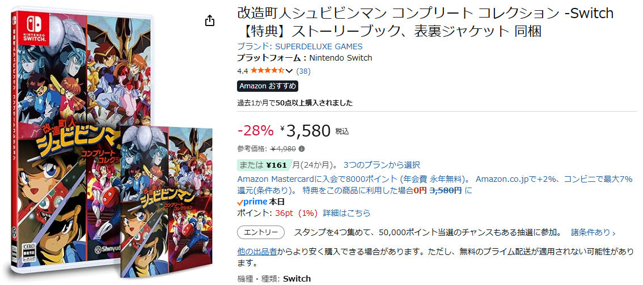Expand the rating breakdown chevron
643x285 pixels.
pyautogui.click(x=289, y=71)
